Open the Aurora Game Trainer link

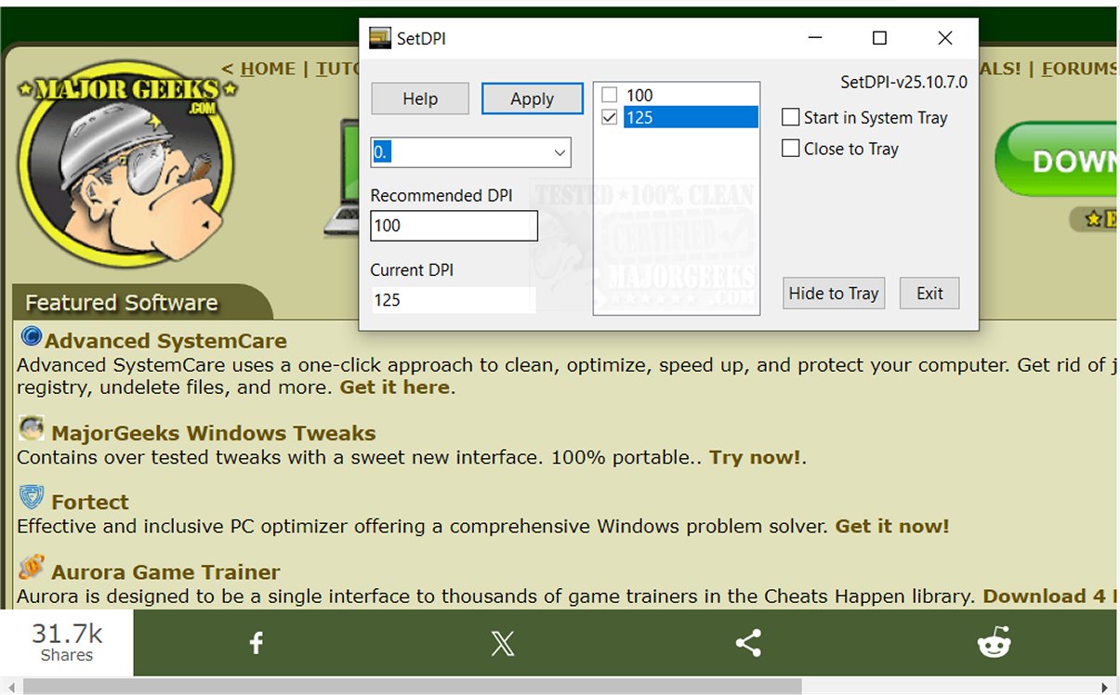click(165, 571)
